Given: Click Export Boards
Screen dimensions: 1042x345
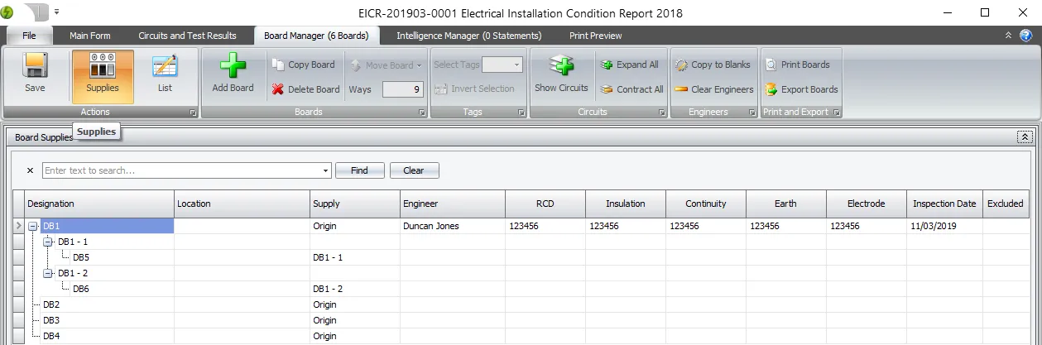Looking at the screenshot, I should pyautogui.click(x=801, y=89).
